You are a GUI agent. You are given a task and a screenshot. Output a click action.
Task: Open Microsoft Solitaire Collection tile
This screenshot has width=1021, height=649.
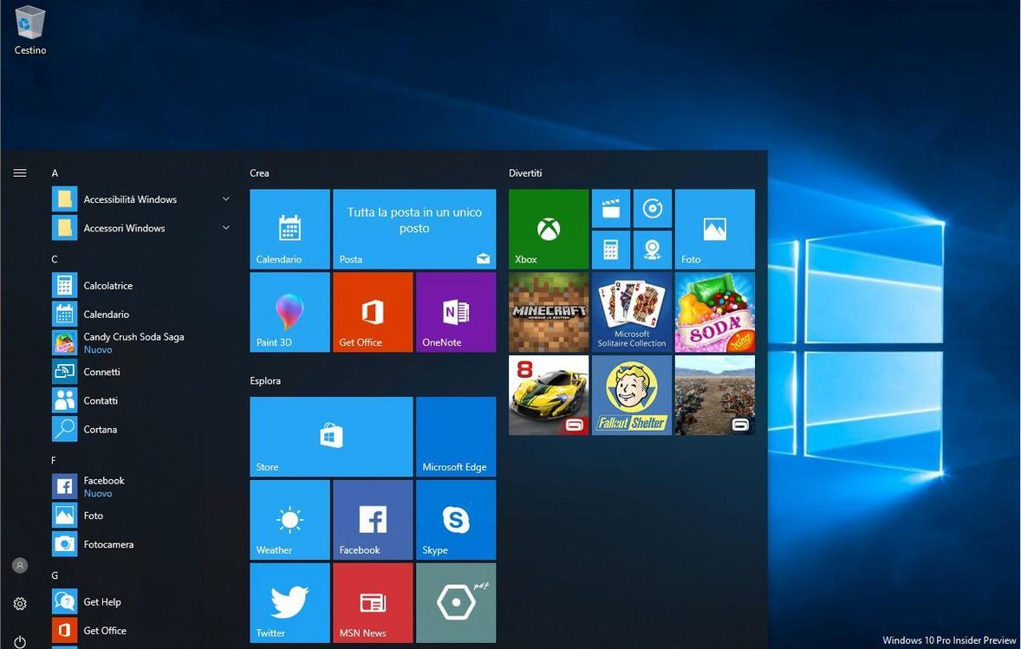click(x=632, y=313)
